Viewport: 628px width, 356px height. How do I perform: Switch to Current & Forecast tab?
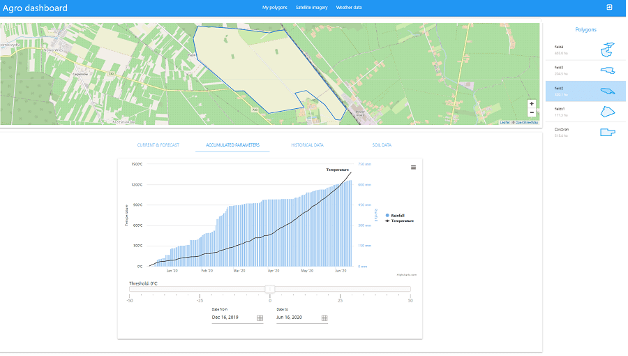(x=158, y=145)
